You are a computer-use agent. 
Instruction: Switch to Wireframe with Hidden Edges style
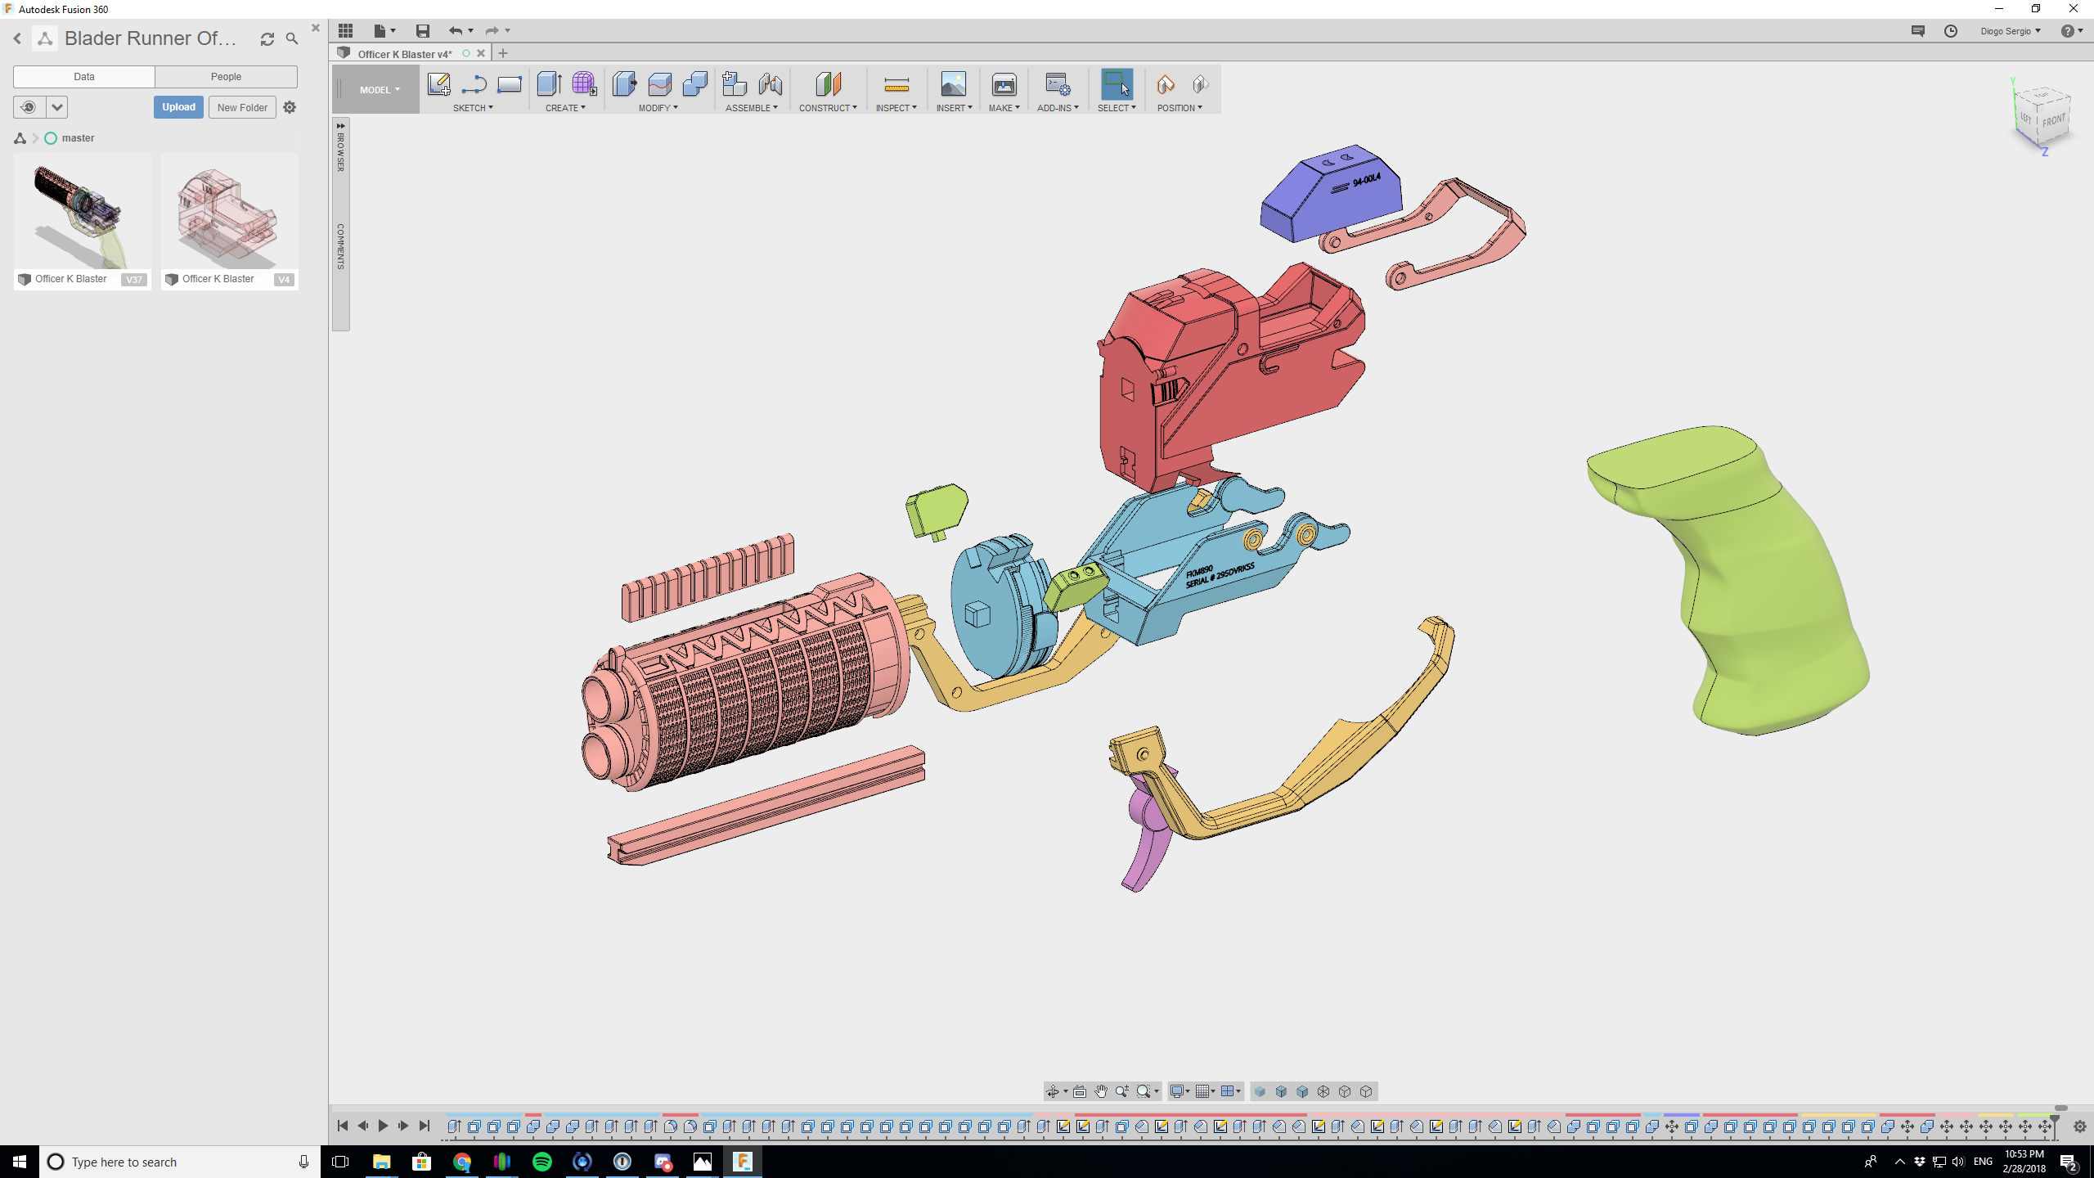tap(1345, 1091)
